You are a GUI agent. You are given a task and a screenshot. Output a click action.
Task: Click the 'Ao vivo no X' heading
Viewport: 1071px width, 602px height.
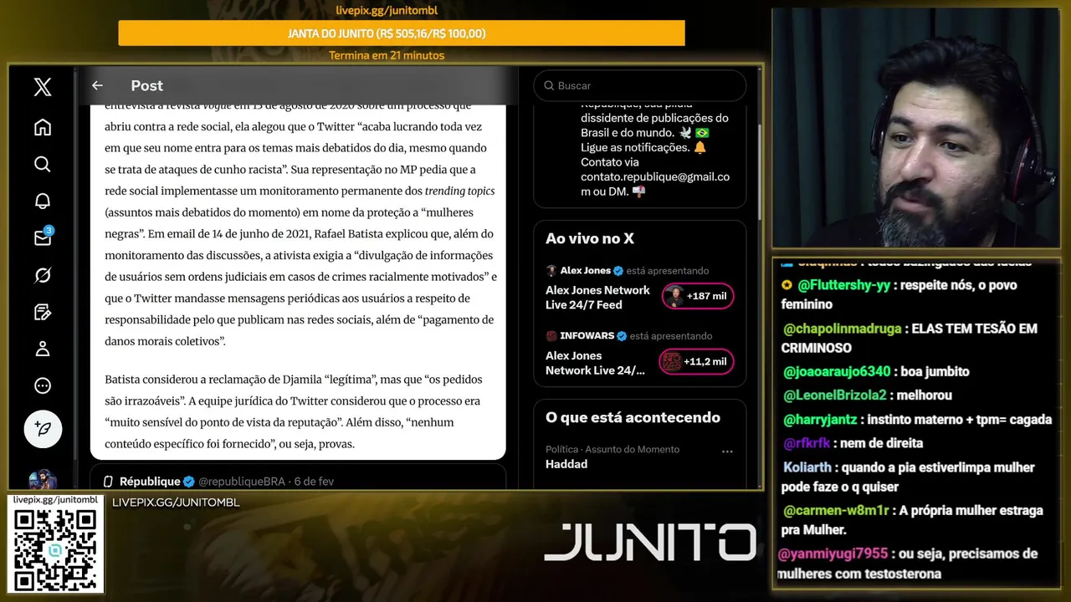(x=590, y=238)
